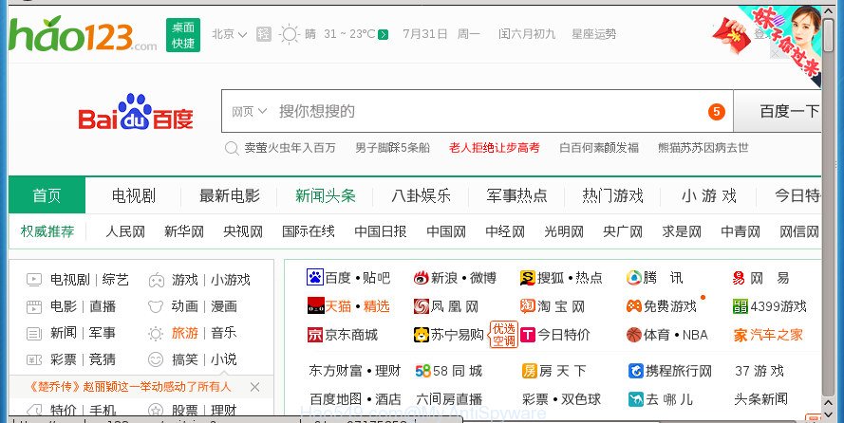Viewport: 844px width, 423px height.
Task: Close the 楚乔传 news notice
Action: 254,387
